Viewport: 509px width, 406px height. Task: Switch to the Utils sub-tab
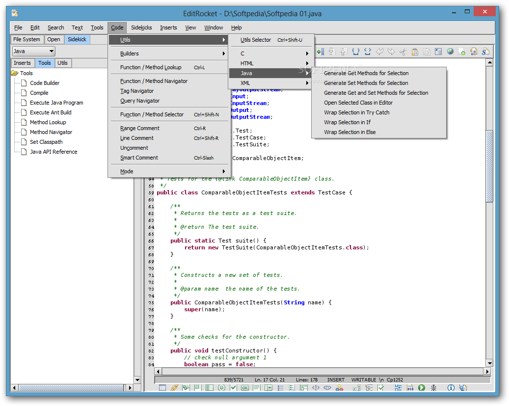tap(63, 63)
